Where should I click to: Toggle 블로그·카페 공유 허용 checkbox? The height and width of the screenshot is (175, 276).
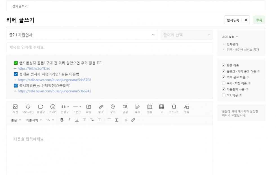tap(224, 71)
